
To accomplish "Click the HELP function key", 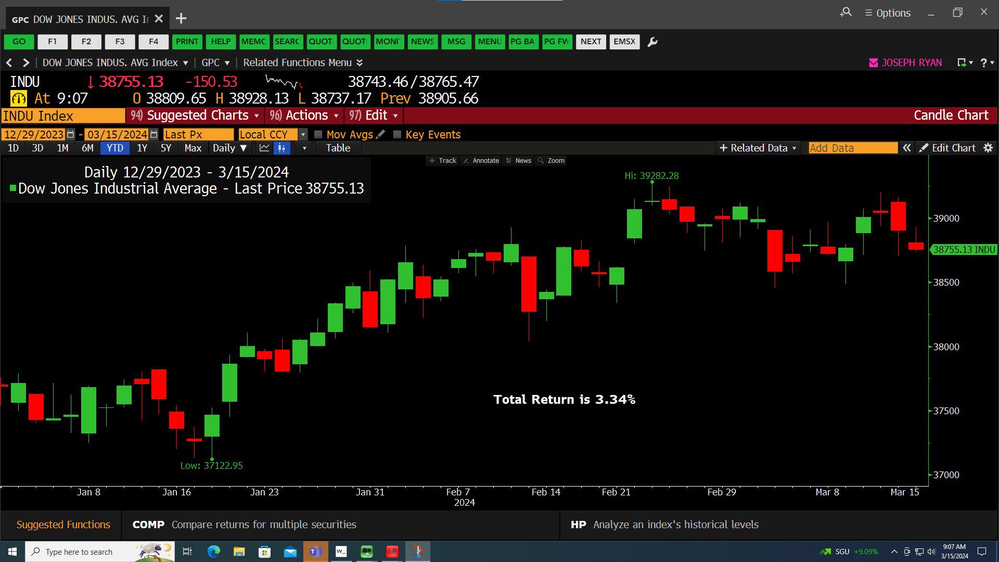I will point(221,42).
